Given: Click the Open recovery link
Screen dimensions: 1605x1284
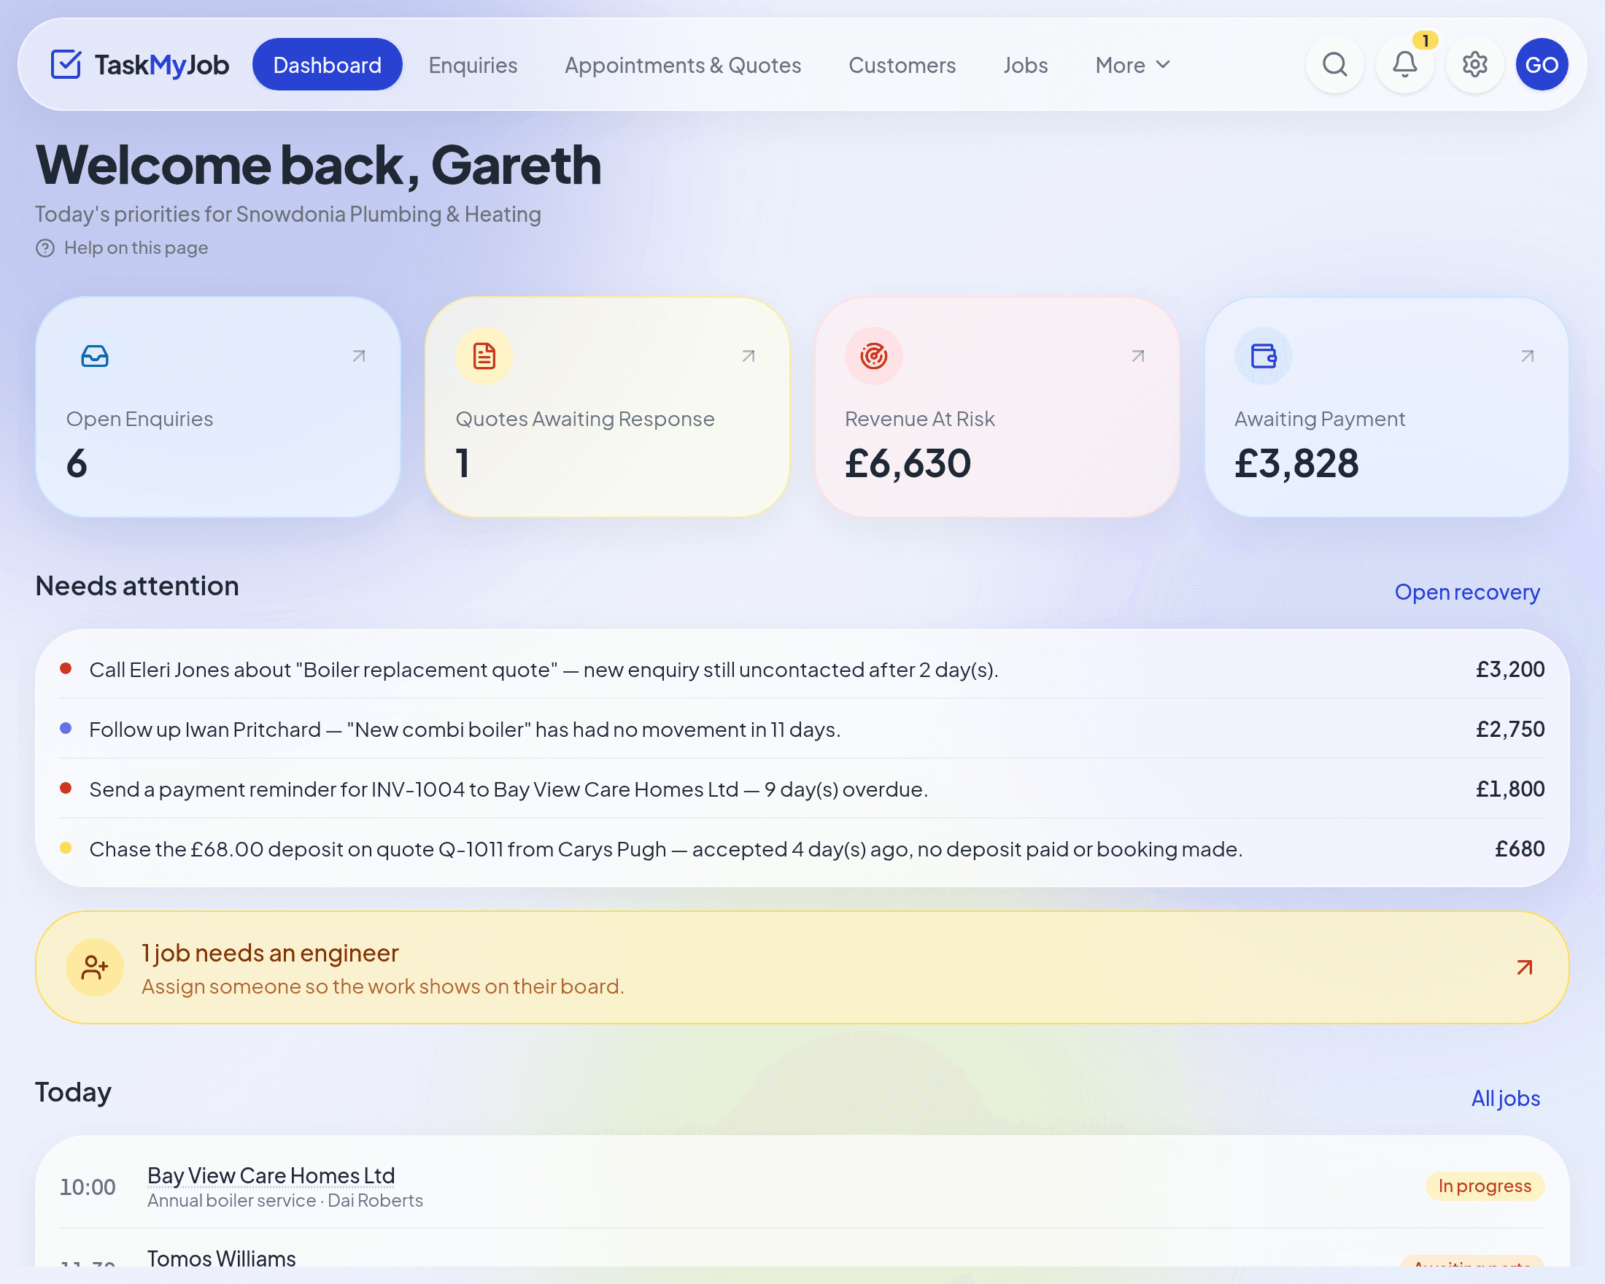Looking at the screenshot, I should pyautogui.click(x=1466, y=592).
